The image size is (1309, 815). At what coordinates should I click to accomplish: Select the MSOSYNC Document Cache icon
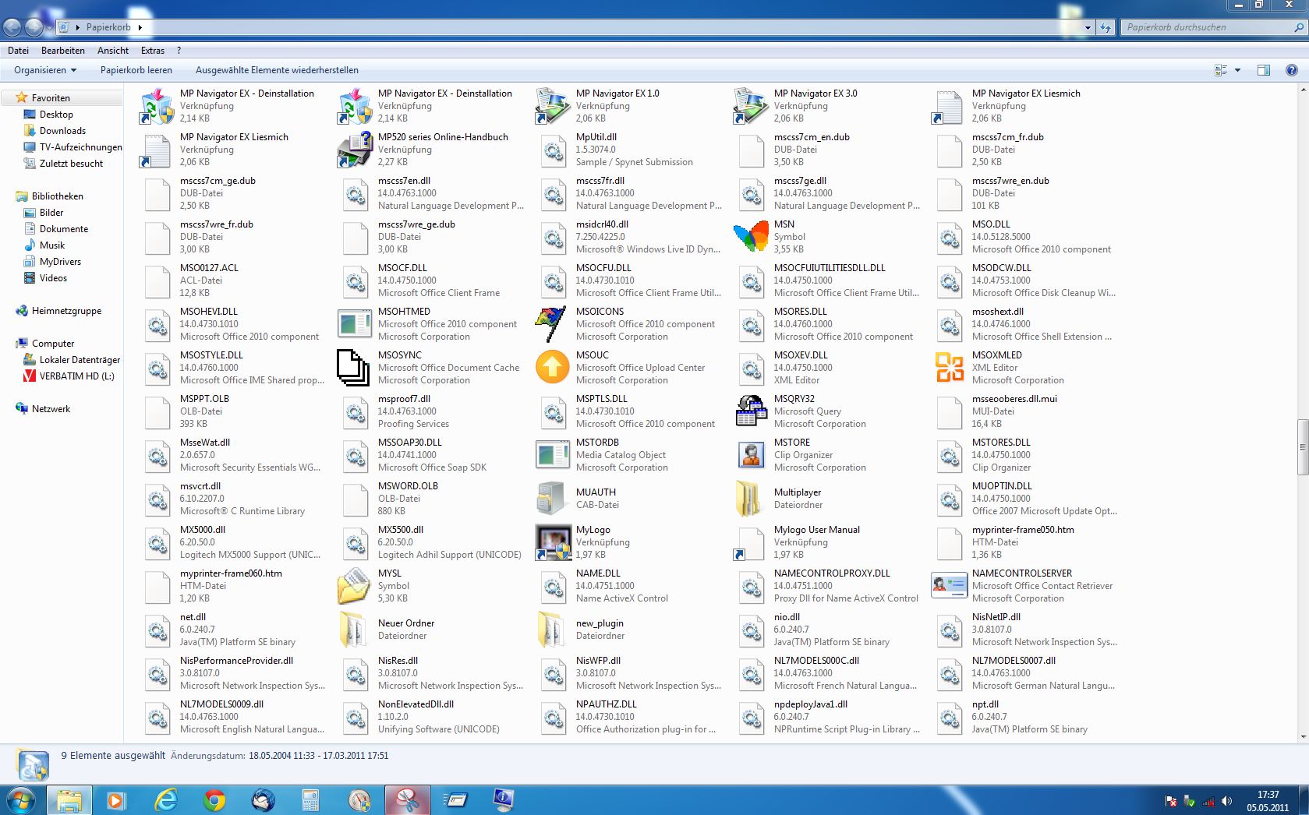pos(355,368)
